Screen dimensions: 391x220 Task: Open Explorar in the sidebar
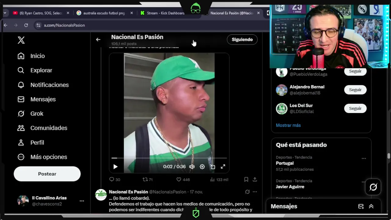coord(35,70)
